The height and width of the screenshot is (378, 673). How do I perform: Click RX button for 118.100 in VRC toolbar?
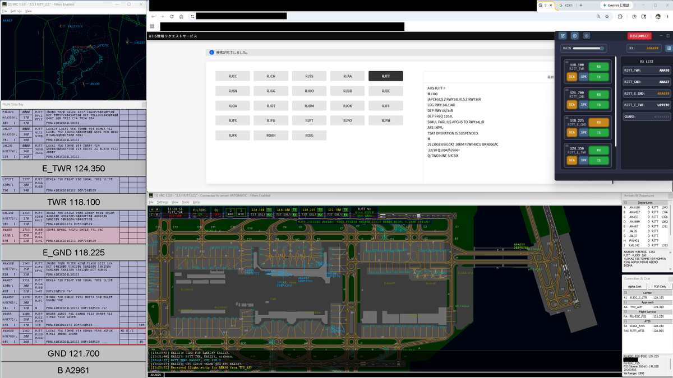point(294,214)
